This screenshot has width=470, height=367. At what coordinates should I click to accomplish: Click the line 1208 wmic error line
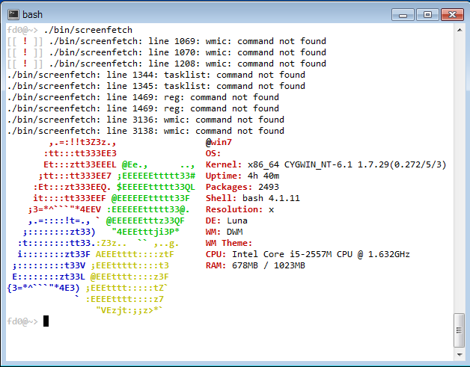click(167, 64)
